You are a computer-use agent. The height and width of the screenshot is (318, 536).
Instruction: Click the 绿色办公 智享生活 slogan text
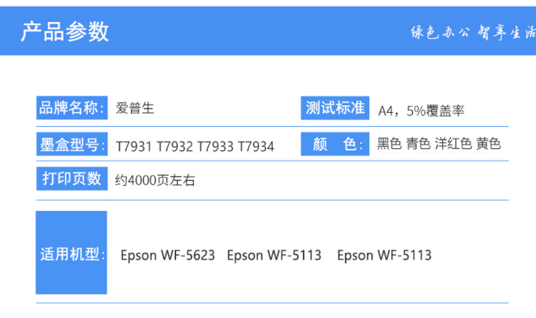[x=473, y=32]
